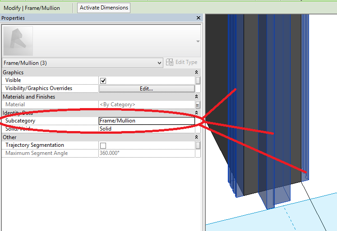
Task: Collapse the Identity Data section
Action: tap(196, 113)
